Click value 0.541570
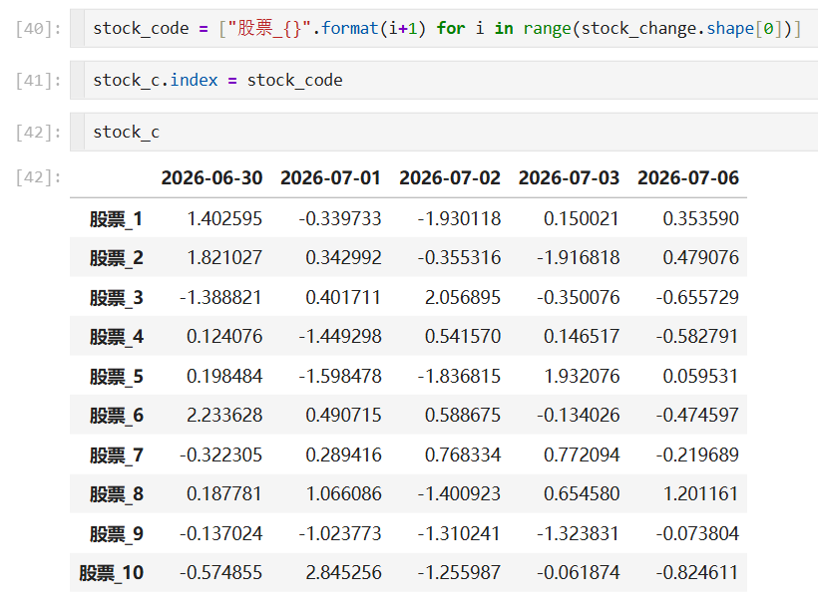 click(462, 337)
